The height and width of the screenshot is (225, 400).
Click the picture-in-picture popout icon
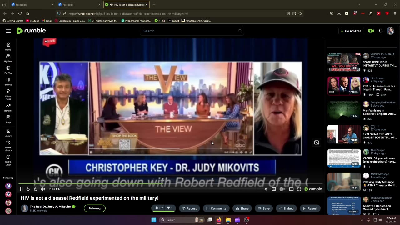(317, 142)
